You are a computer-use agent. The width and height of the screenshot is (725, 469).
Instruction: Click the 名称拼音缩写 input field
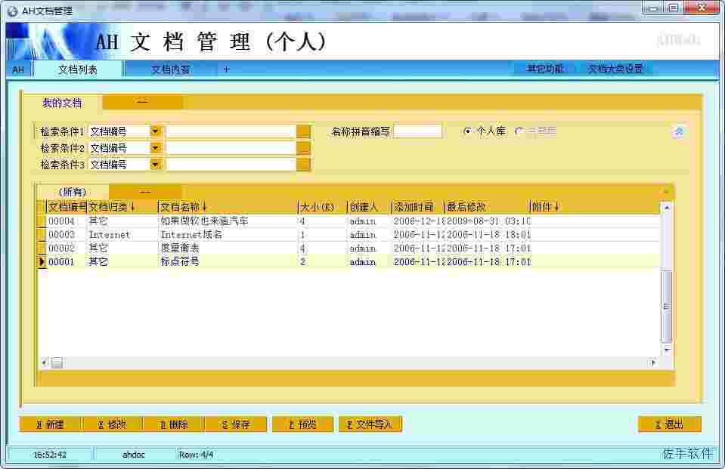420,131
